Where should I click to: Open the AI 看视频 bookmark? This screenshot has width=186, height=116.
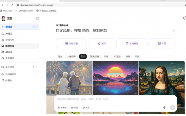(47, 11)
